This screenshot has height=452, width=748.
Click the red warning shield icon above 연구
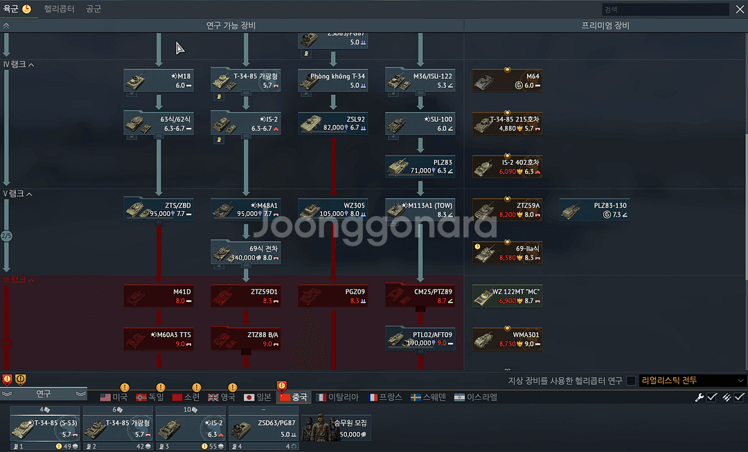coord(7,379)
